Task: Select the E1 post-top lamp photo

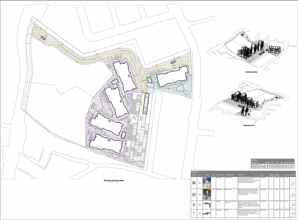Action: [207, 183]
